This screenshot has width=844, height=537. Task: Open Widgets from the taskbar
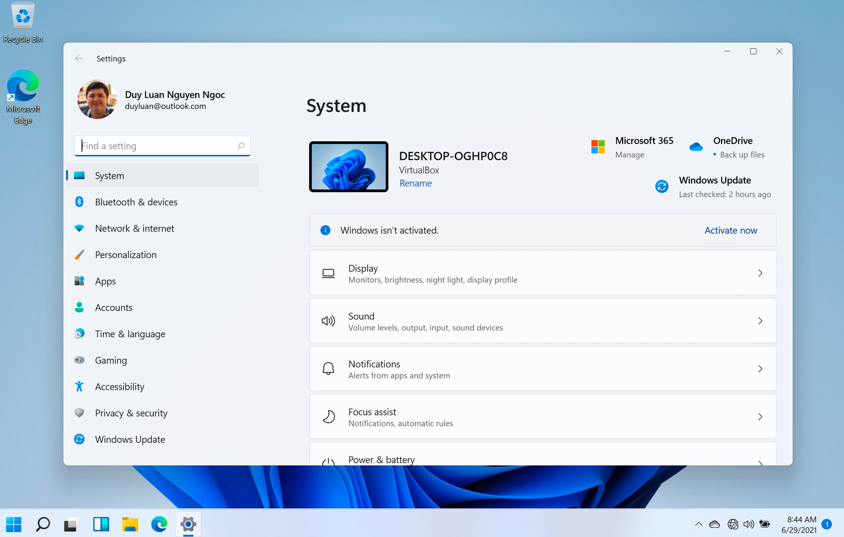pos(101,524)
